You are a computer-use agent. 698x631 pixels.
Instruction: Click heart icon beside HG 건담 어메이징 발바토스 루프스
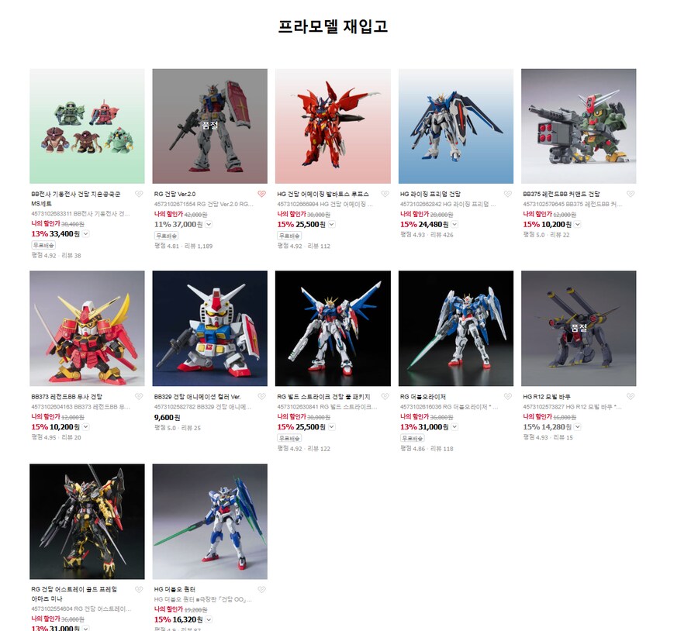385,194
